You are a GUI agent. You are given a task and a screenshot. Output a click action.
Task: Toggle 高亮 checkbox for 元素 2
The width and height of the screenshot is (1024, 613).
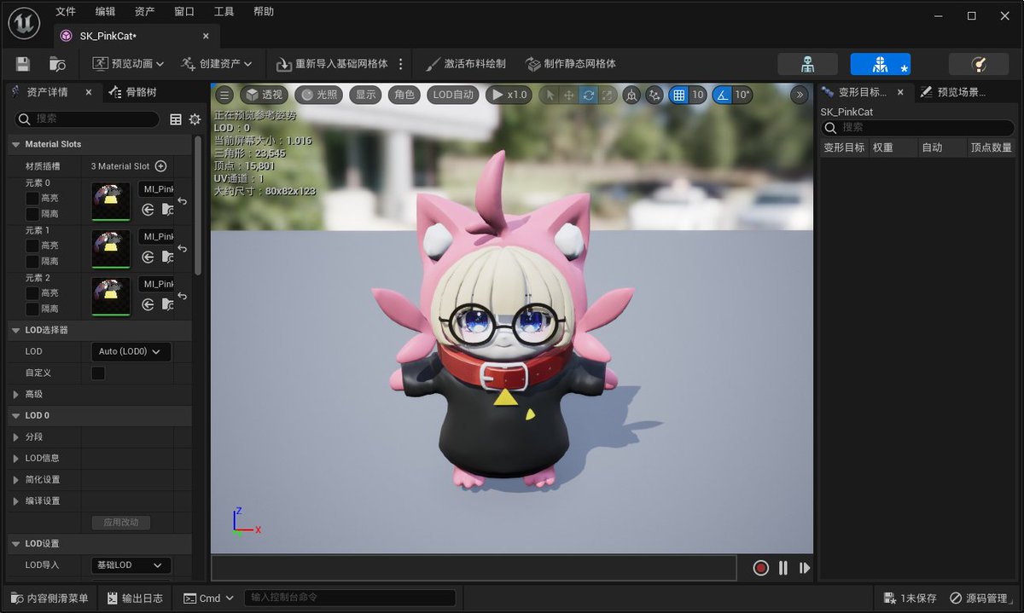32,293
